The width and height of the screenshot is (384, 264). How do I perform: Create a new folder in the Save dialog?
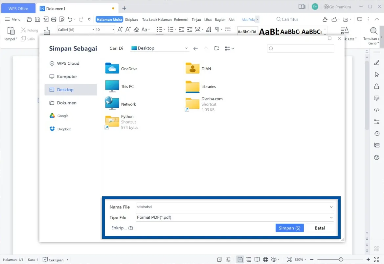pyautogui.click(x=216, y=48)
